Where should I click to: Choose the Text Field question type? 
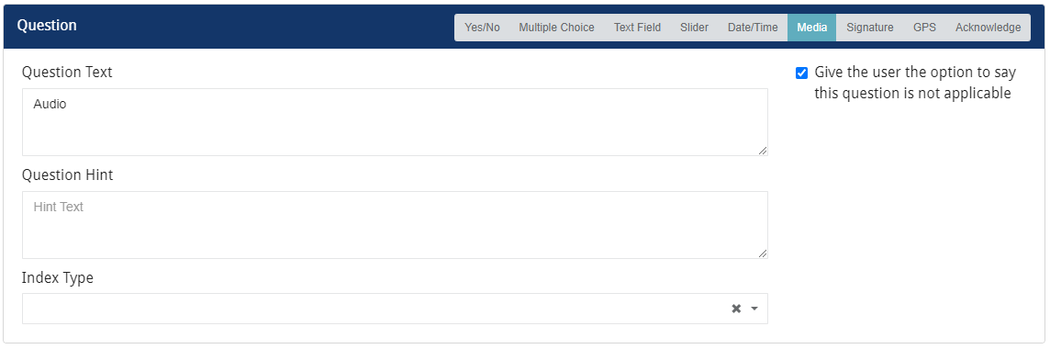[x=638, y=28]
